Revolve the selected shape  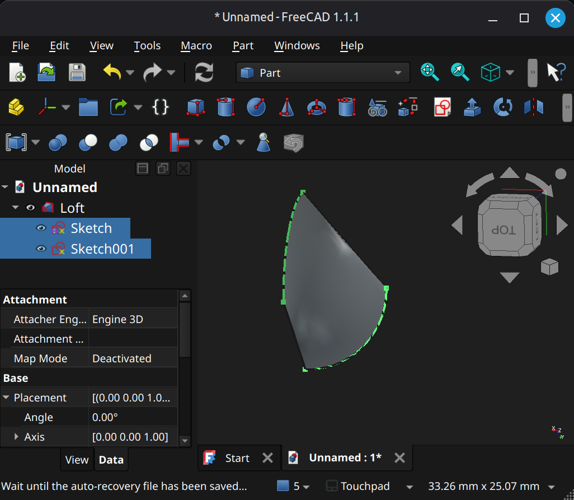[503, 108]
